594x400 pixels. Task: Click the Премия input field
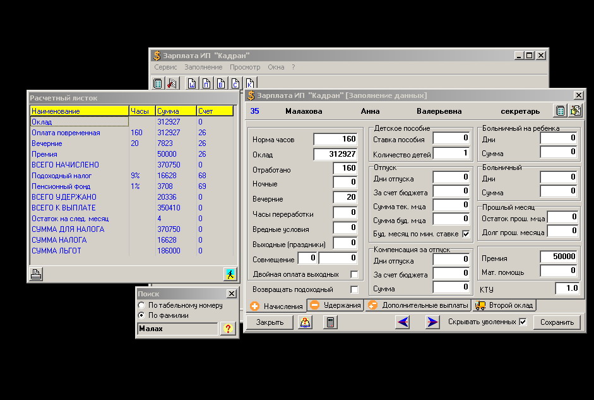[x=559, y=257]
